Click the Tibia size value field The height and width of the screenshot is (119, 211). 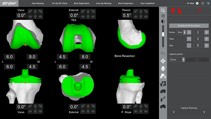point(198,39)
